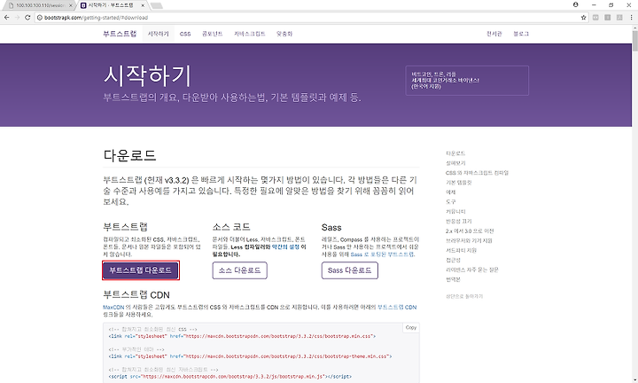The image size is (638, 383).
Task: Jump to 도구 in the side navigation
Action: pyautogui.click(x=451, y=202)
